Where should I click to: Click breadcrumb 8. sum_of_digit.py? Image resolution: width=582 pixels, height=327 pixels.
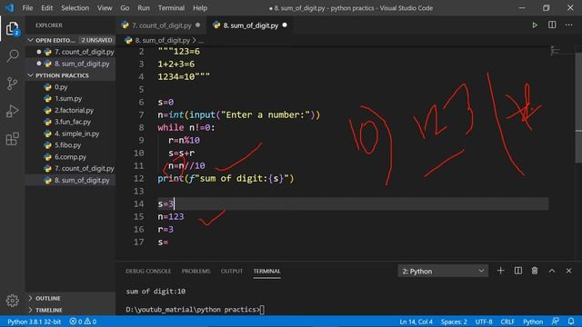click(162, 40)
